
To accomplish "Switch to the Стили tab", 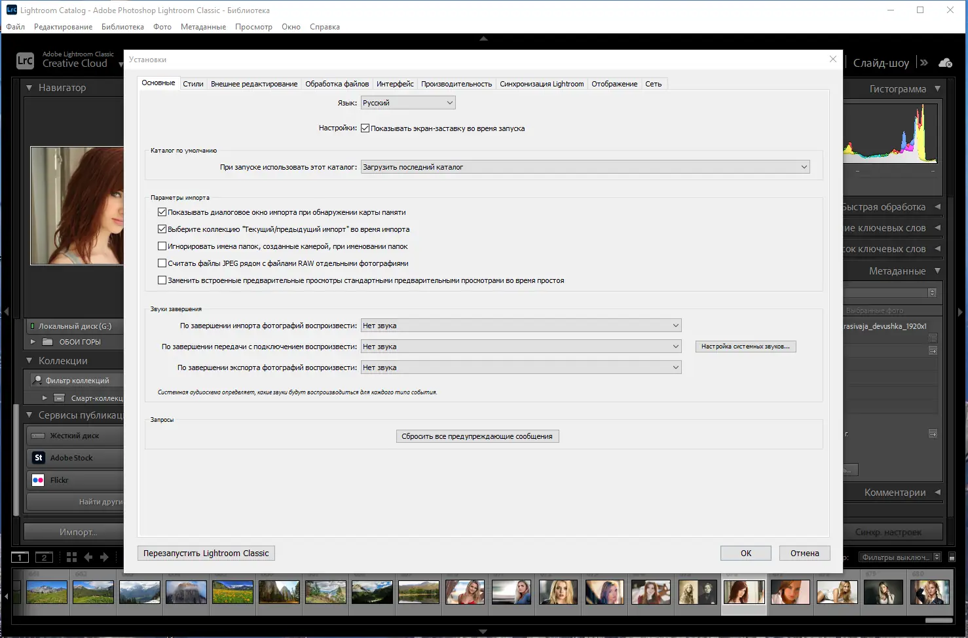I will (193, 84).
